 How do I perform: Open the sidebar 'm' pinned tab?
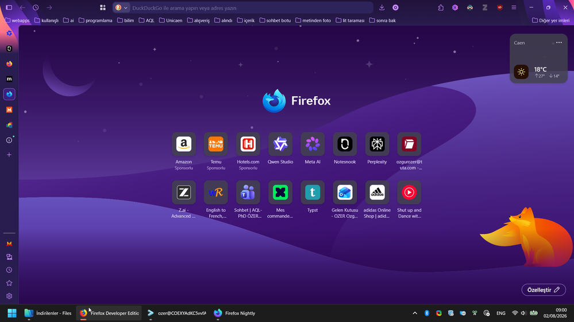tap(9, 79)
